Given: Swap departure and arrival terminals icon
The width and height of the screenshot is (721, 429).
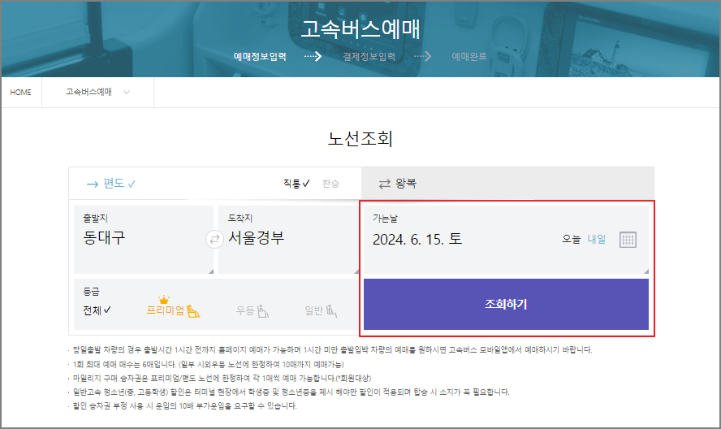Looking at the screenshot, I should tap(214, 239).
